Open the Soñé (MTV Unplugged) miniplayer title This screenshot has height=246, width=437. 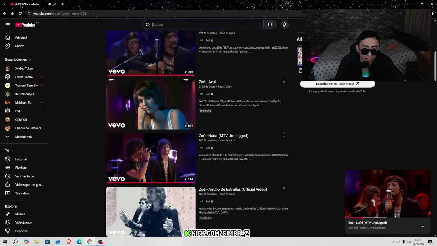tap(368, 223)
